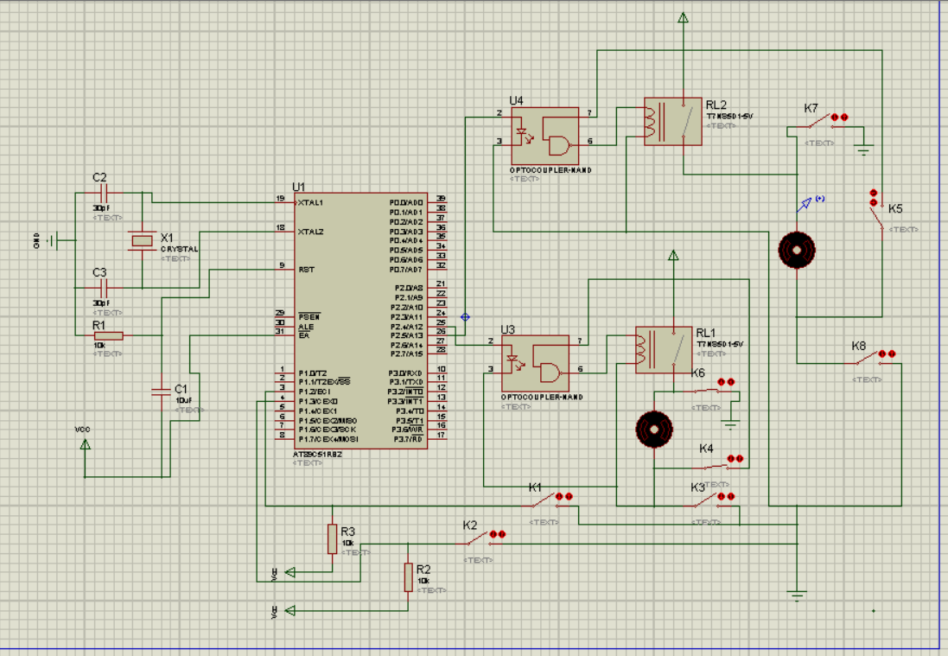Click the ground symbol below switch K6

[731, 424]
